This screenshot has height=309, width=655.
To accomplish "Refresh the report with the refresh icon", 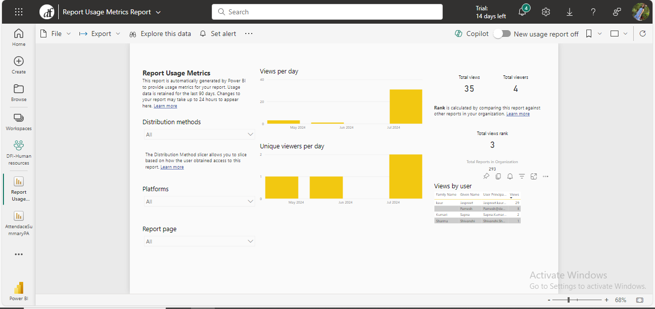I will (x=642, y=33).
